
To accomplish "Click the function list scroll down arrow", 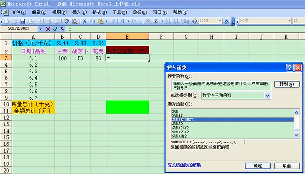I will click(x=296, y=135).
